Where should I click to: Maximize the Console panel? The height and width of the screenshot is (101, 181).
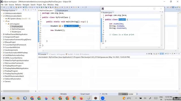tap(179, 54)
